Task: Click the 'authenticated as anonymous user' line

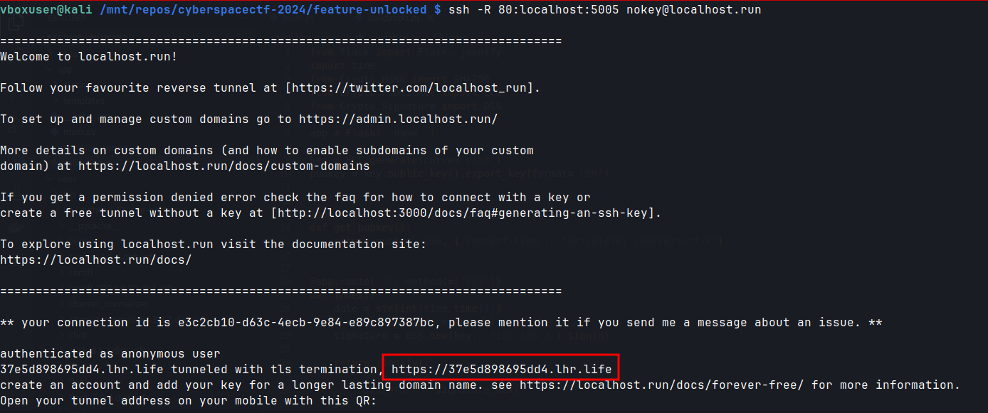Action: click(110, 353)
